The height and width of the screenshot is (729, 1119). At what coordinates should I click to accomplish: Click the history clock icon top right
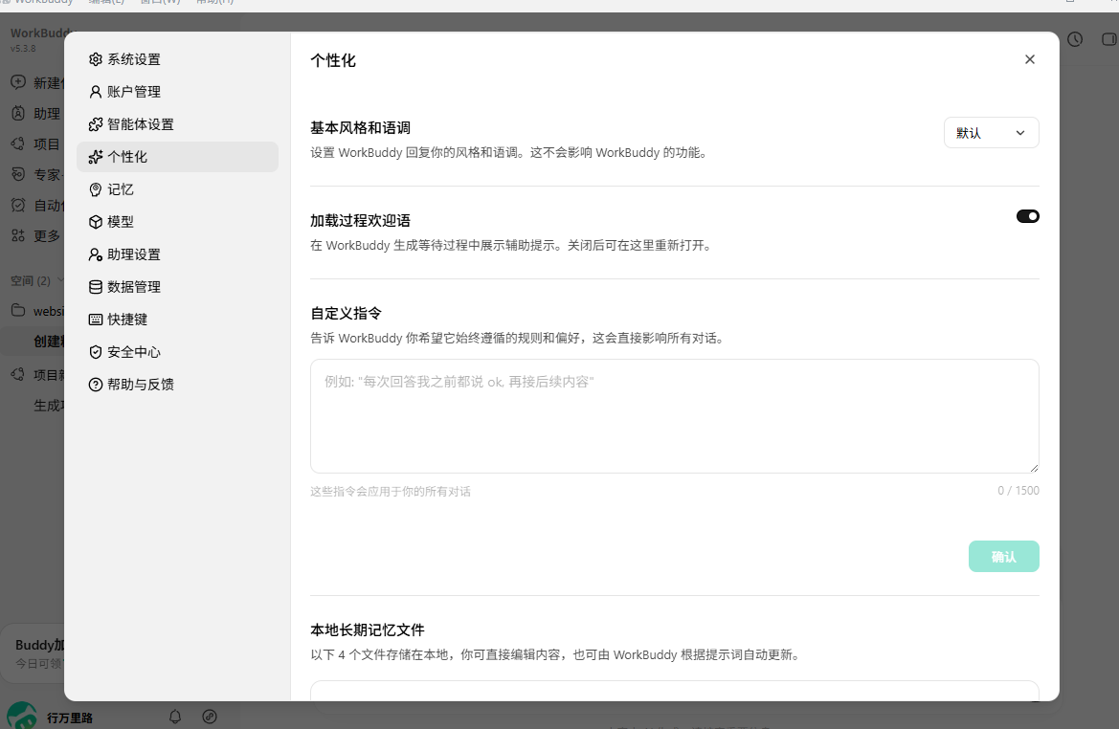[x=1075, y=39]
